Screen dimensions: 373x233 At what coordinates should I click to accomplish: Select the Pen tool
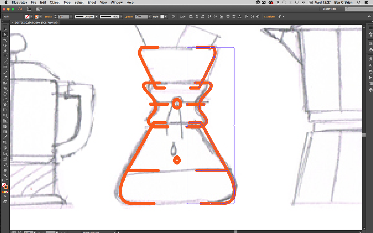pos(5,51)
